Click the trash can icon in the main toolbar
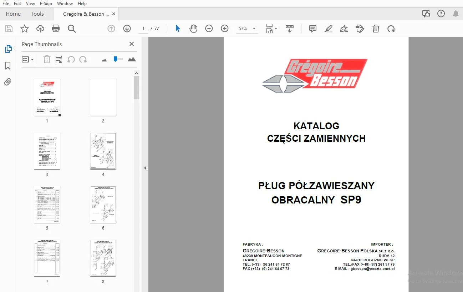This screenshot has width=463, height=292. [376, 29]
